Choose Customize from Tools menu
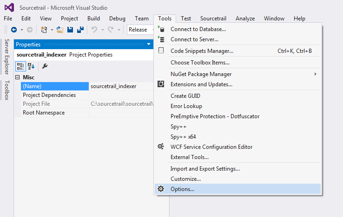The image size is (343, 217). click(x=237, y=179)
